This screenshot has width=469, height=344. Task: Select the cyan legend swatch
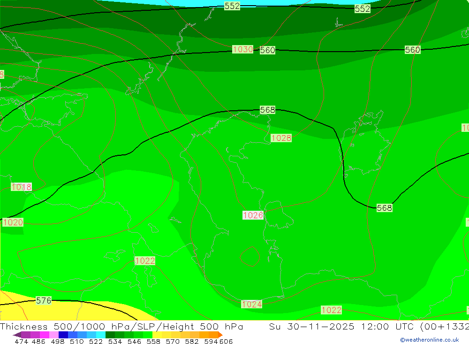point(101,335)
